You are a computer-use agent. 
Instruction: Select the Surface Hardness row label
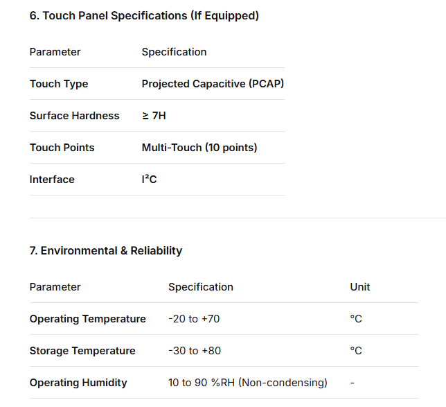click(x=74, y=116)
